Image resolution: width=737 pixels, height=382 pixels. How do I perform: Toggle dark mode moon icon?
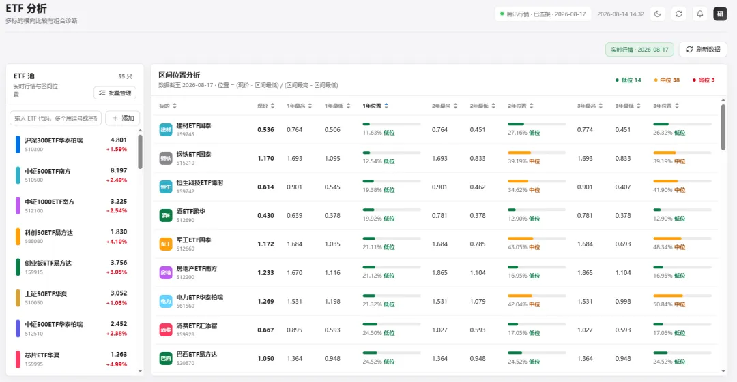click(657, 14)
